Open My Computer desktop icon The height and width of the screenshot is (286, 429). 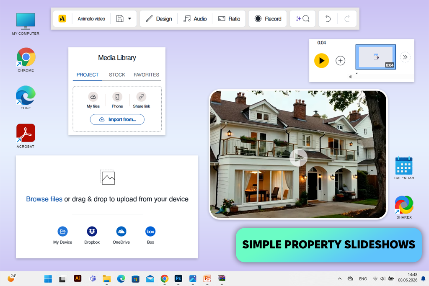click(26, 24)
